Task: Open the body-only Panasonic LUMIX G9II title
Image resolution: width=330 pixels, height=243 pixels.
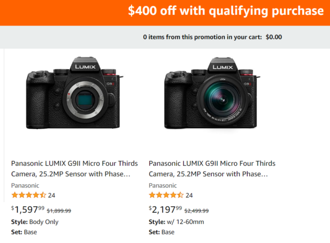Action: (75, 168)
